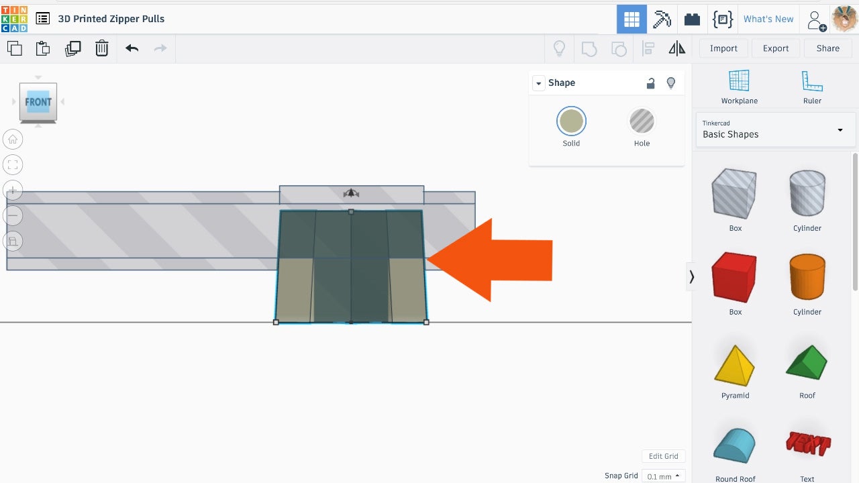Click the invite collaborator icon
The width and height of the screenshot is (859, 483).
click(x=816, y=20)
